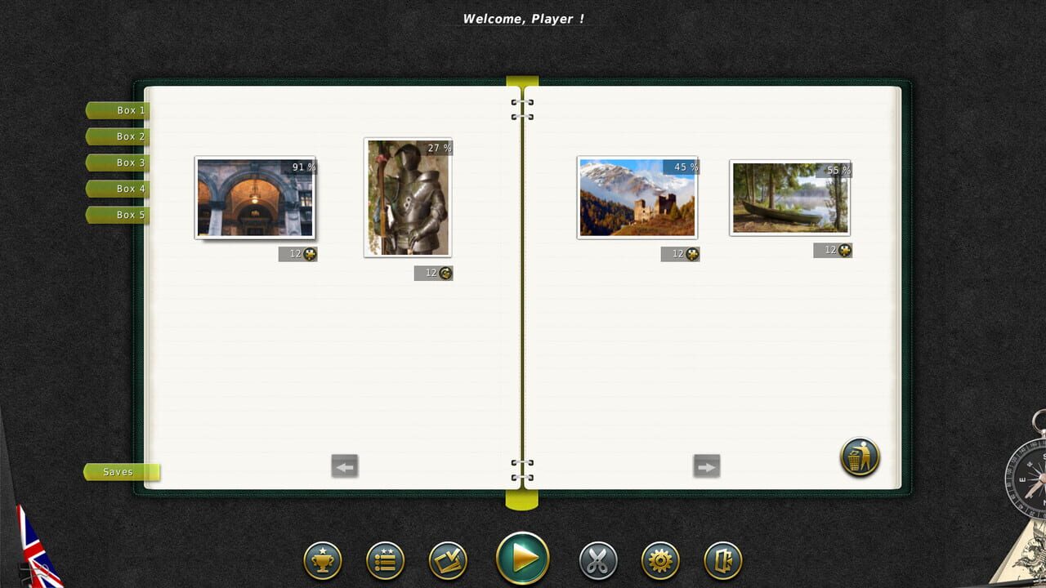Select the scissors cutting tool

(597, 560)
